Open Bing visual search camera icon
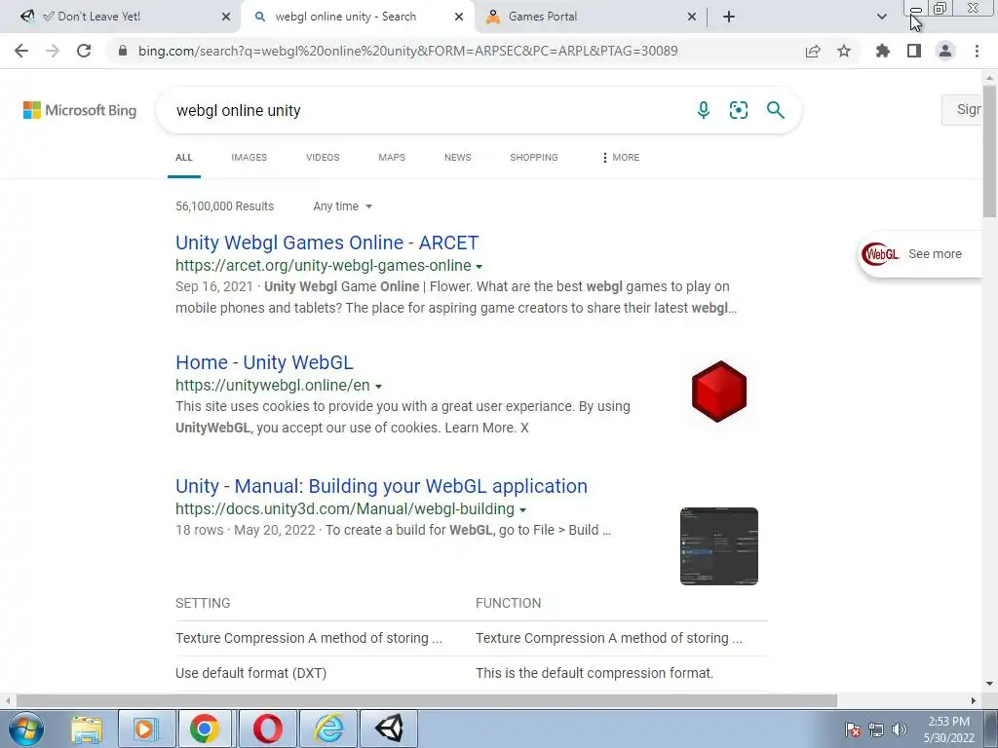Viewport: 998px width, 748px height. [739, 110]
